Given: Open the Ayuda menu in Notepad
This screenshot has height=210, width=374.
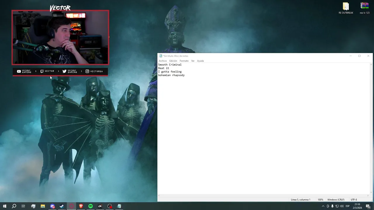Looking at the screenshot, I should tap(200, 61).
